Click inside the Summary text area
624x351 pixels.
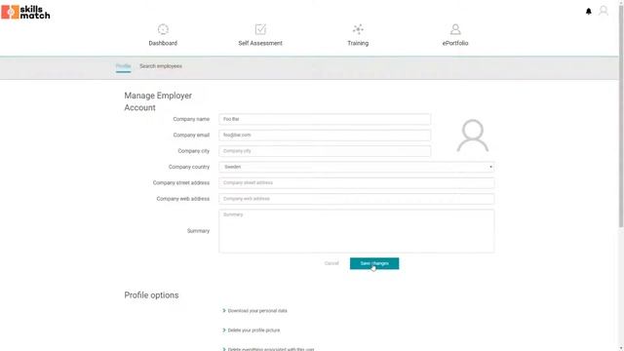pyautogui.click(x=357, y=231)
